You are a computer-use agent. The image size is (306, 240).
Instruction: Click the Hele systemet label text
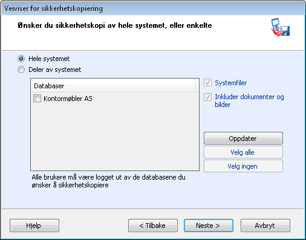[x=49, y=59]
